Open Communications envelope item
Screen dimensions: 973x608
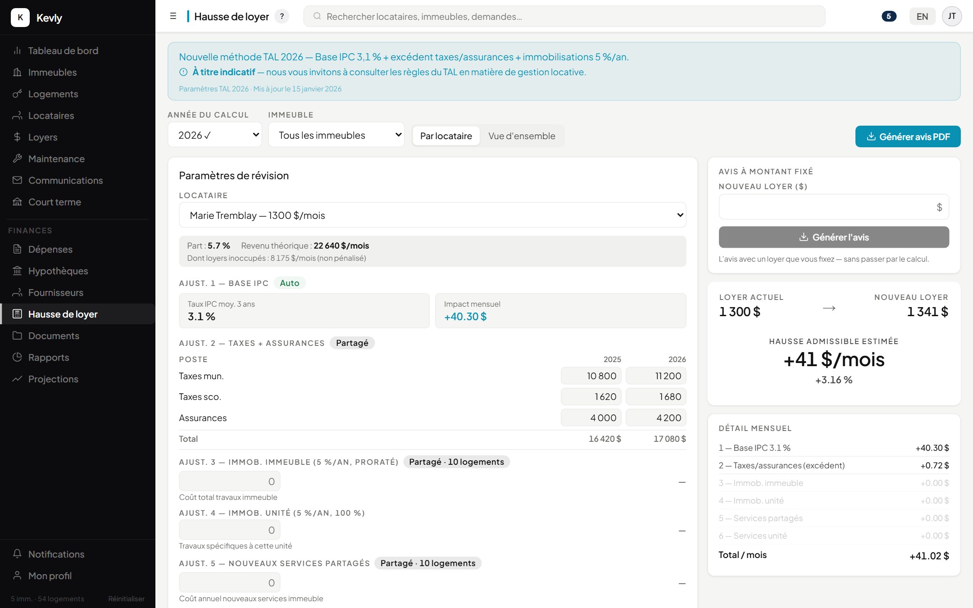click(77, 180)
